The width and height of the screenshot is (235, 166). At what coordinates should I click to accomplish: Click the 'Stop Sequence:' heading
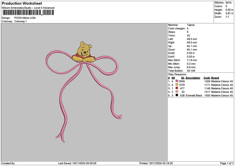pyautogui.click(x=177, y=74)
